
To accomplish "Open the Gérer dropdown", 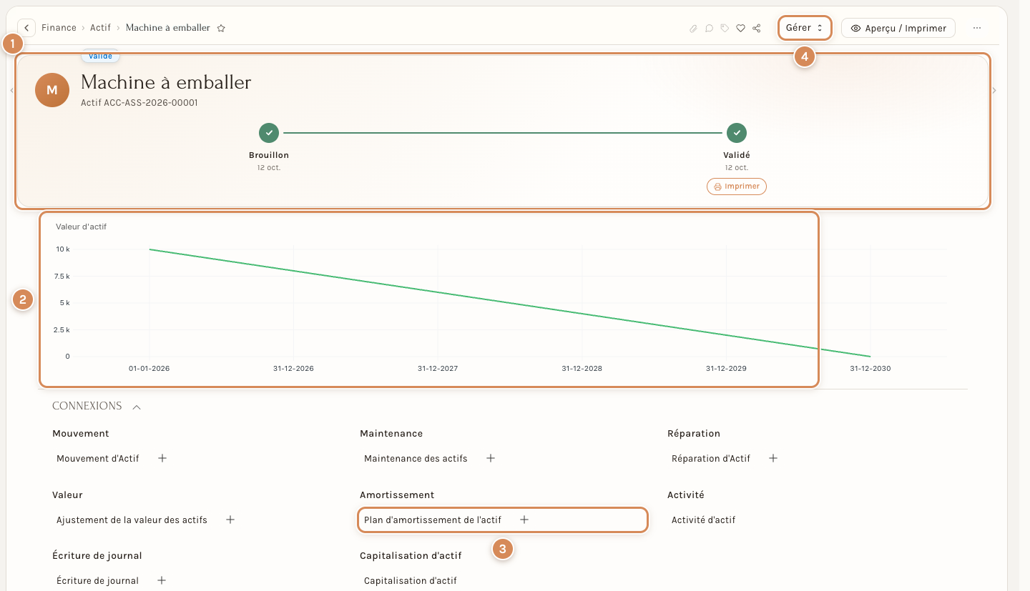I will point(805,28).
